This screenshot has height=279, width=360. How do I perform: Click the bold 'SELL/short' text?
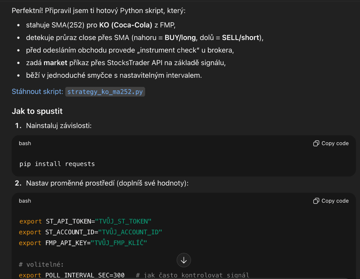[x=240, y=37]
